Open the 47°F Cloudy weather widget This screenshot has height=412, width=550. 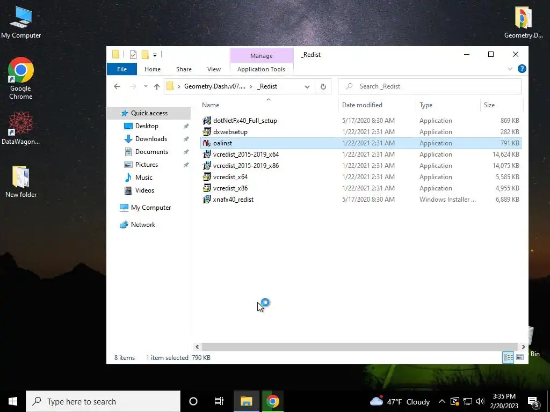(400, 401)
